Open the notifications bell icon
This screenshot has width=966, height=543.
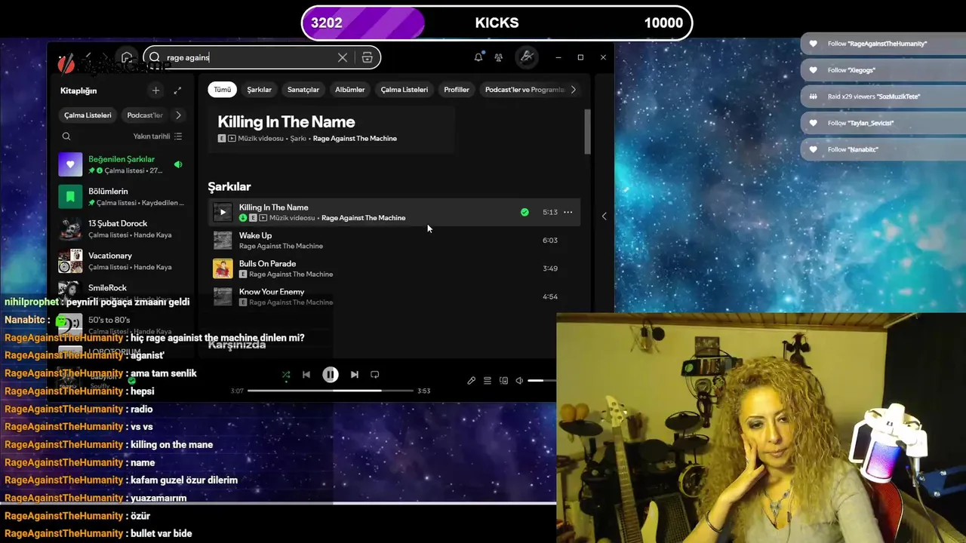tap(478, 57)
